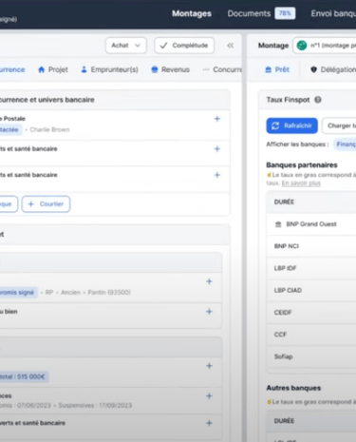Open the montage n°1 selector

click(325, 46)
